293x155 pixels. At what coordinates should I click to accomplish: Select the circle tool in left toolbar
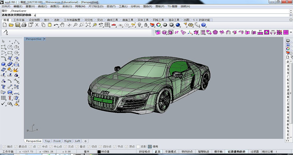coord(10,47)
